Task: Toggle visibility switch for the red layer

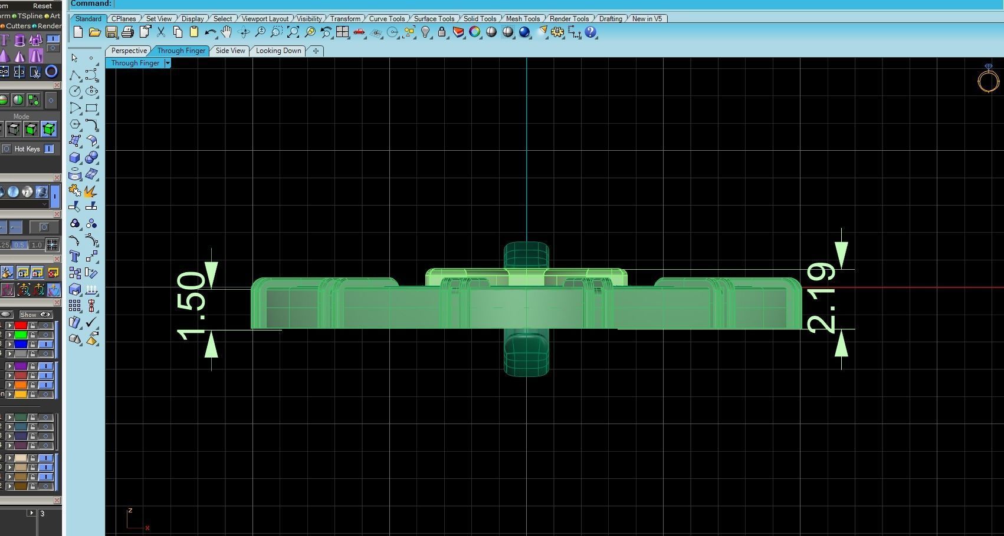Action: click(45, 325)
